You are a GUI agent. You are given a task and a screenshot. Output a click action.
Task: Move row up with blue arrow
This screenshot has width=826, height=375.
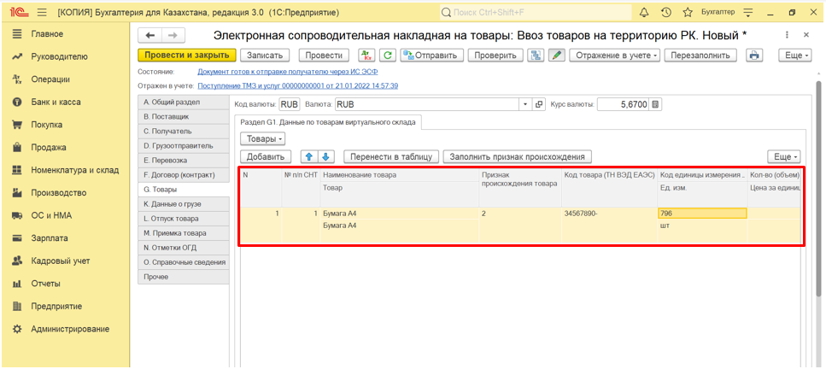click(309, 156)
